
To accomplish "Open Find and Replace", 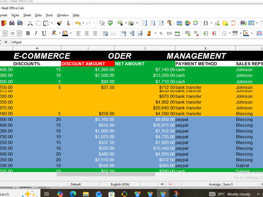I will tap(102, 23).
